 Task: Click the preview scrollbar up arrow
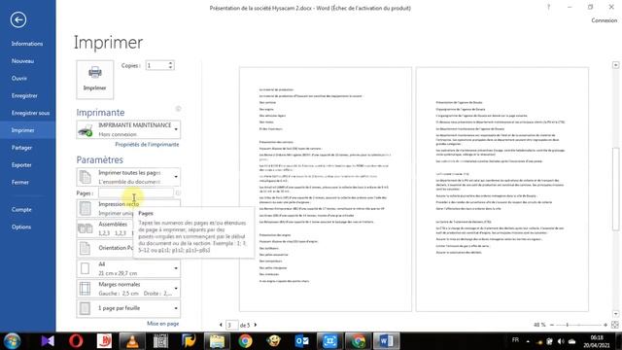tap(615, 65)
